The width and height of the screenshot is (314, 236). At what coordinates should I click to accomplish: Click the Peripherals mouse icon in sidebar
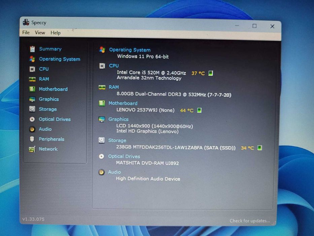(32, 139)
